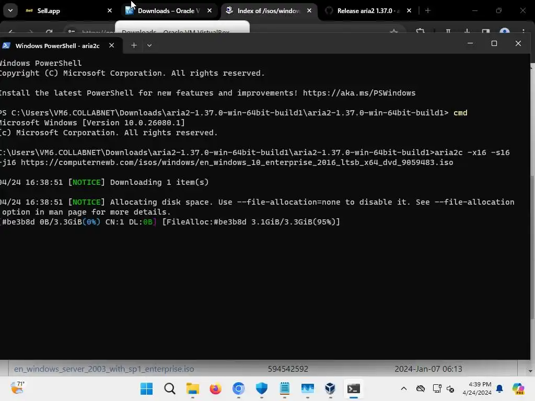
Task: Open the notification bell
Action: tap(499, 388)
